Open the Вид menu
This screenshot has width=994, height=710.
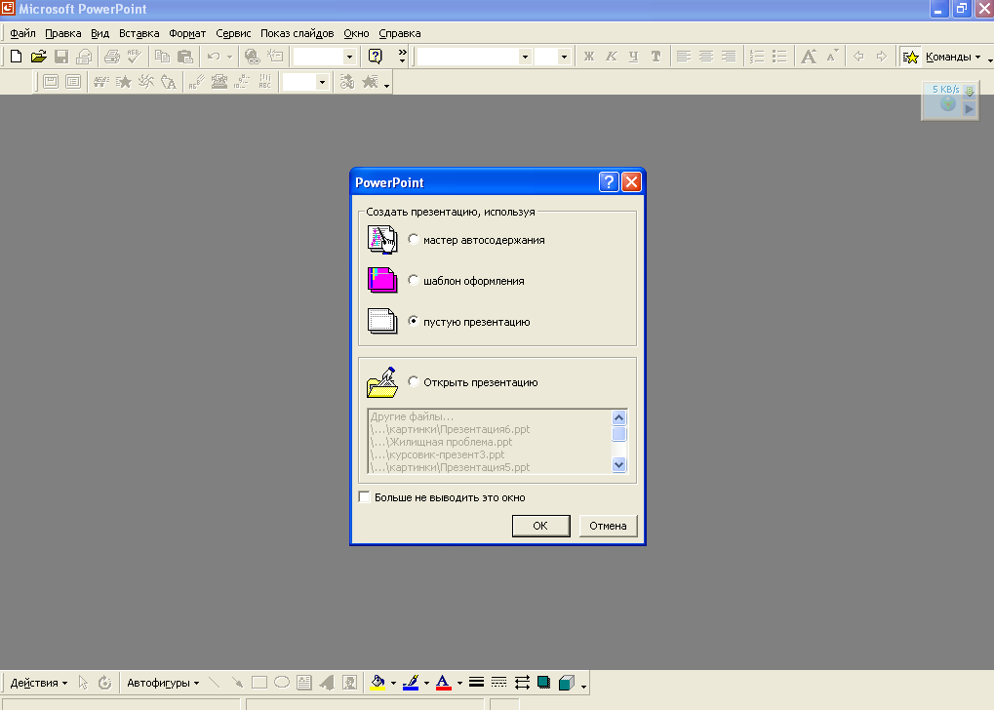coord(100,33)
